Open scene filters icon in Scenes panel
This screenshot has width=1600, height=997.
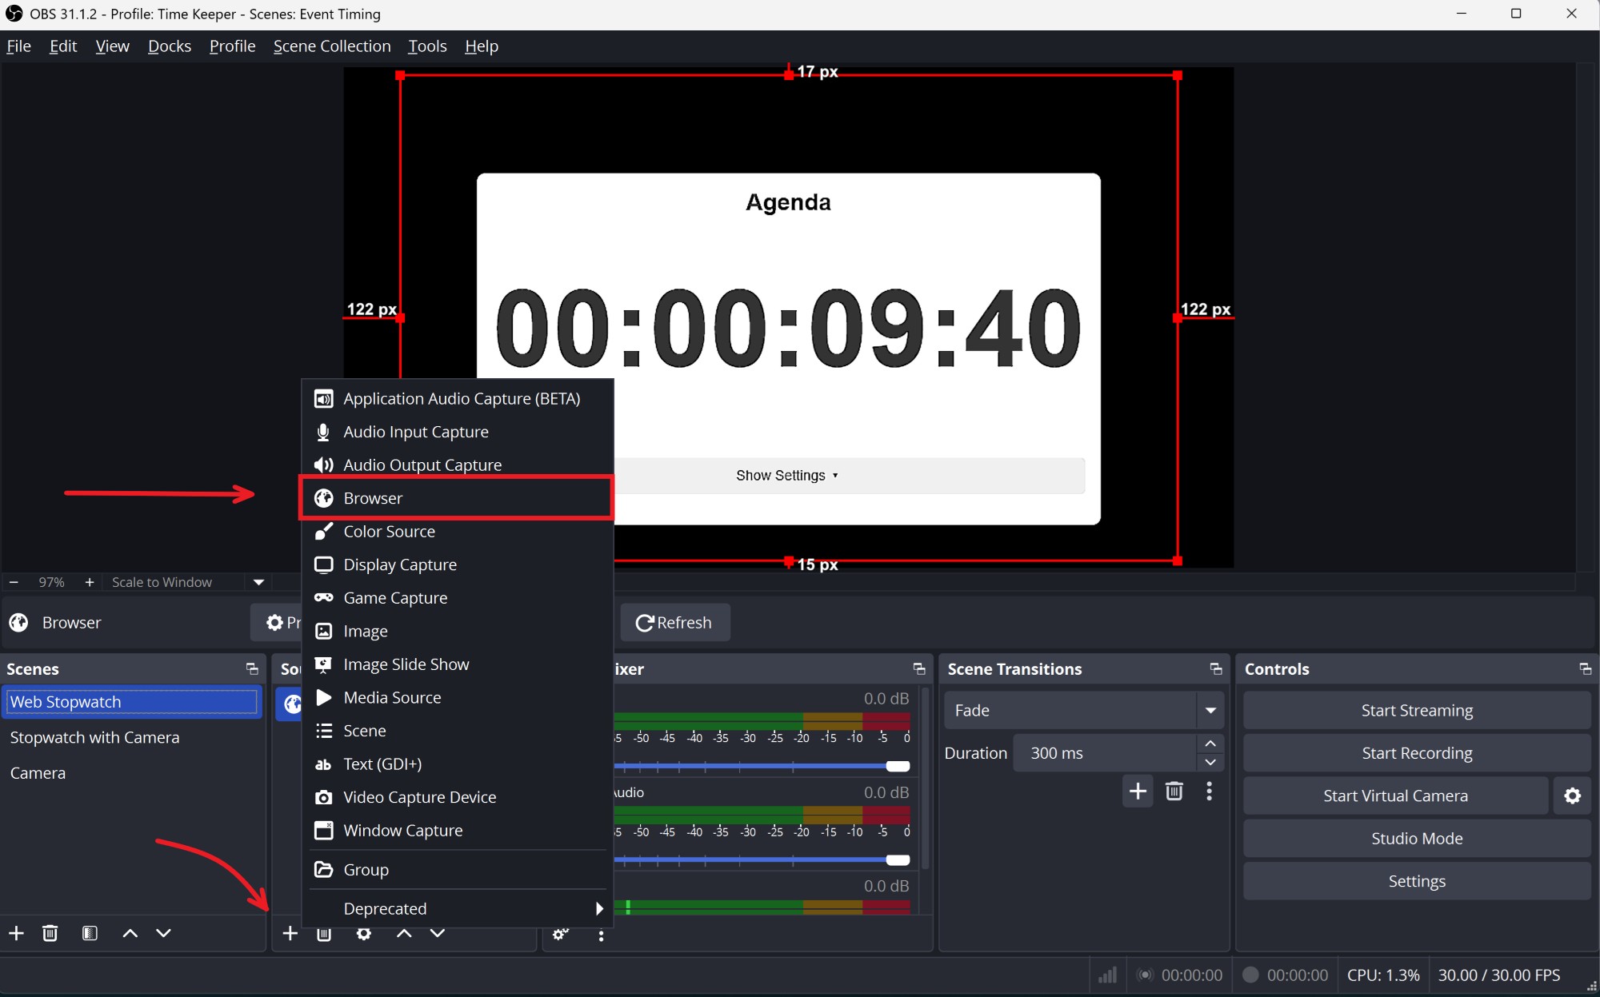90,933
